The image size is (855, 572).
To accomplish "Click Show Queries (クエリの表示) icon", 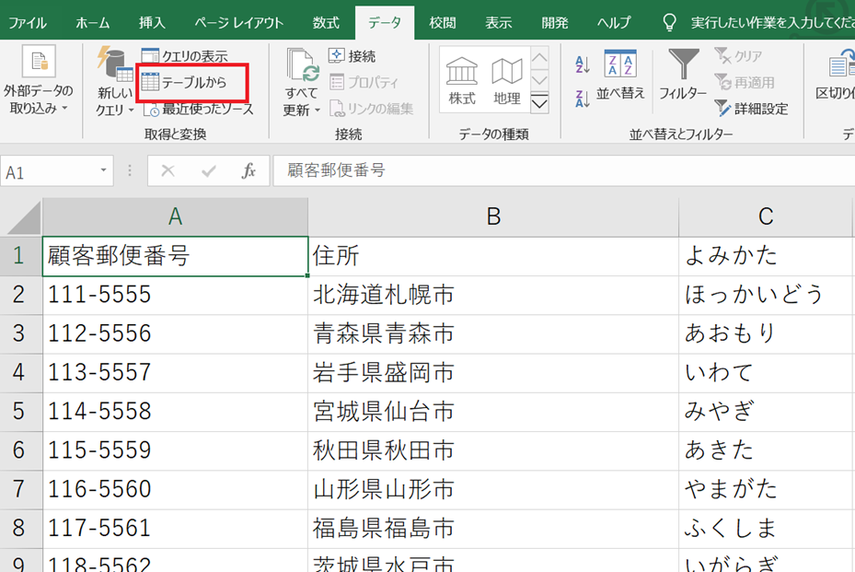I will click(x=150, y=57).
